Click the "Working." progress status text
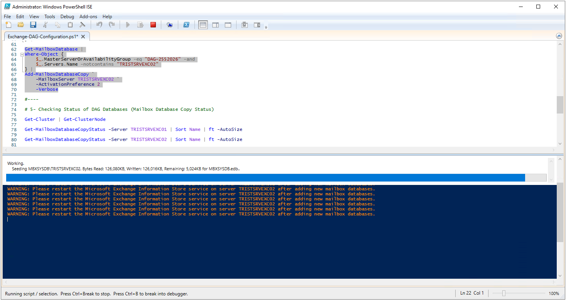Viewport: 566px width, 300px height. point(15,163)
